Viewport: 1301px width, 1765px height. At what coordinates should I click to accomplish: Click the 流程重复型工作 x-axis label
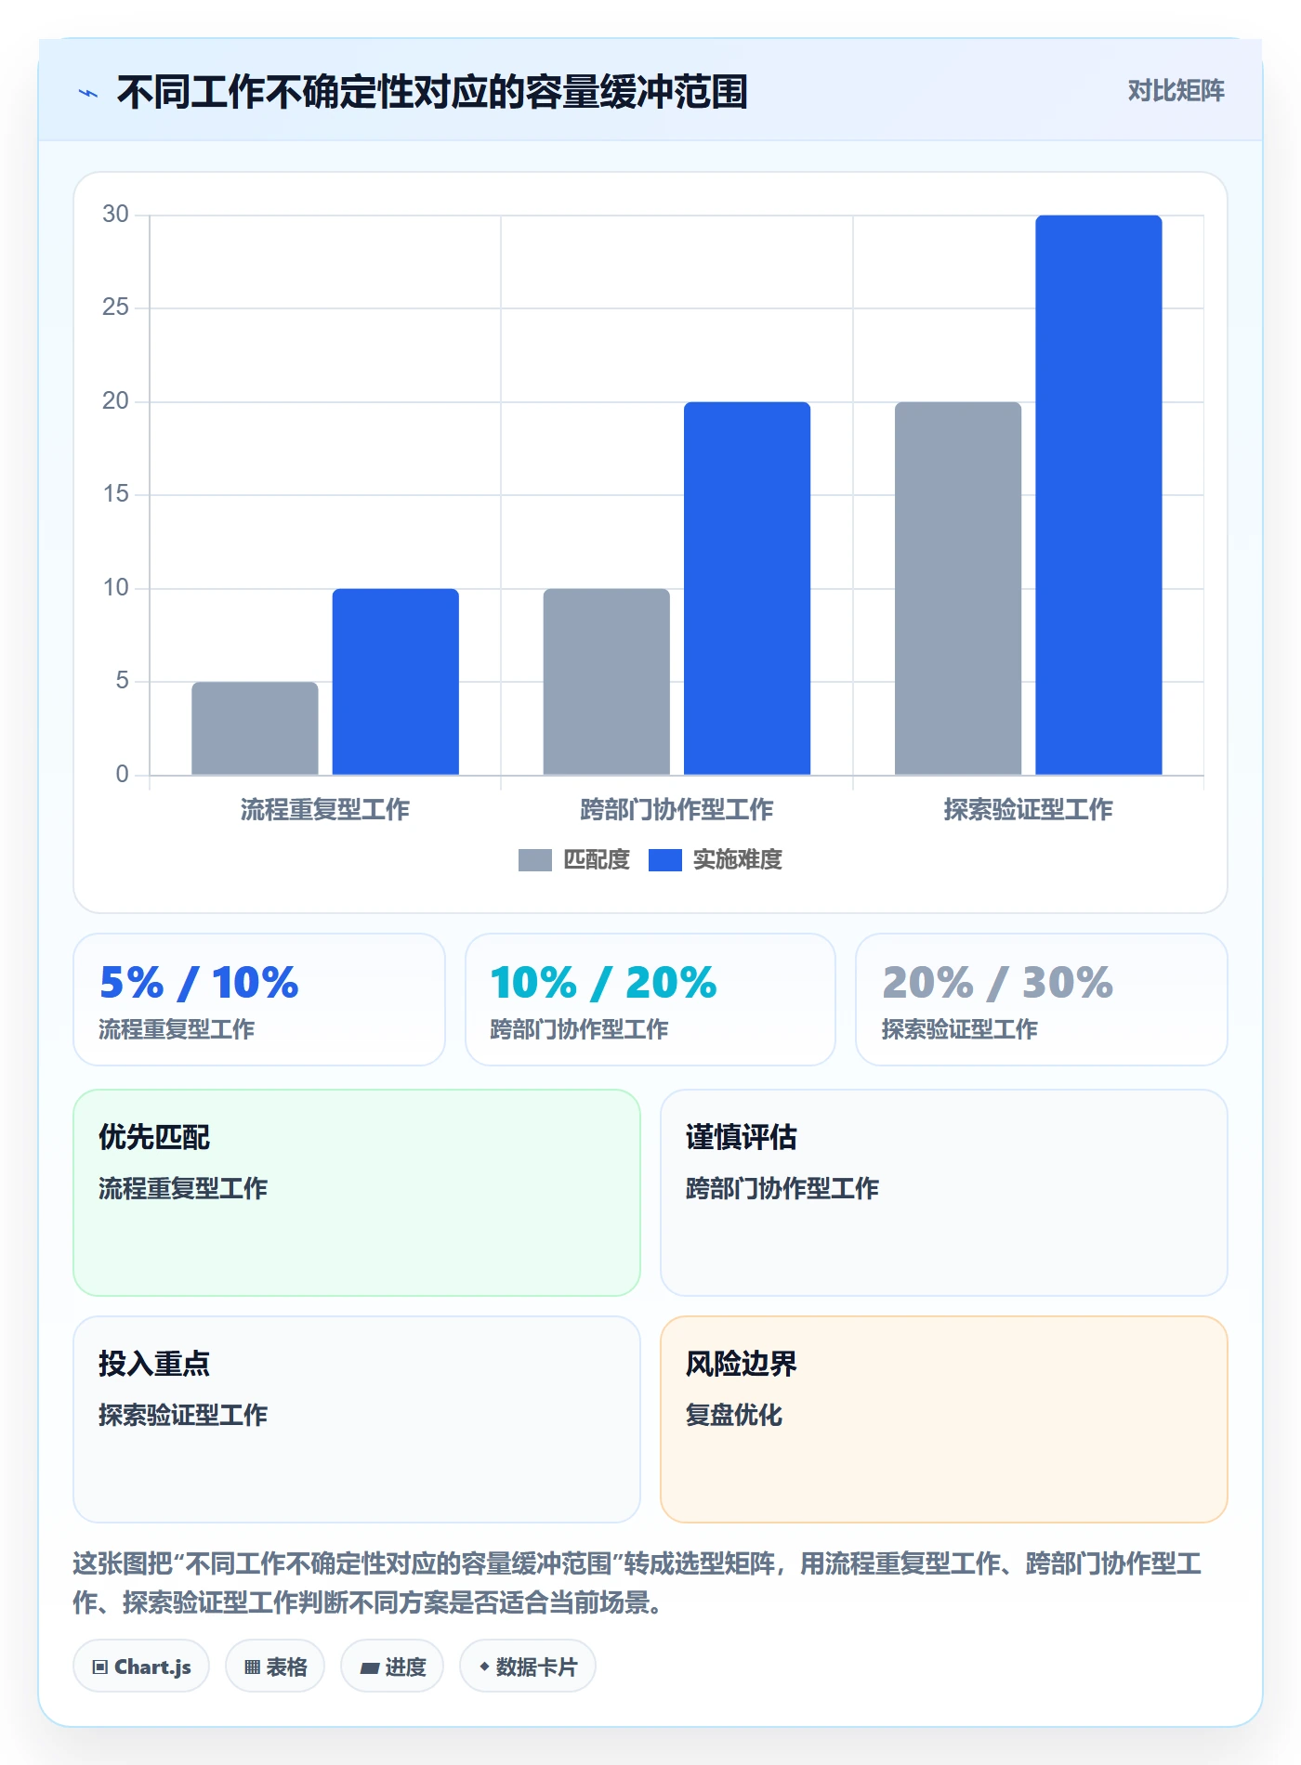(325, 810)
